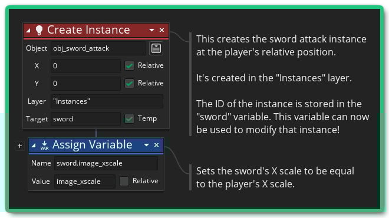Click the Name field with sword.image_xscale
This screenshot has height=218, width=389.
pos(106,163)
